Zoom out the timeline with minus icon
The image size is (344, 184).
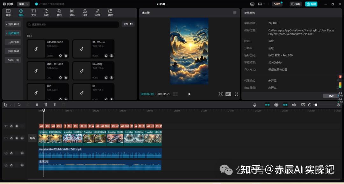(x=310, y=105)
